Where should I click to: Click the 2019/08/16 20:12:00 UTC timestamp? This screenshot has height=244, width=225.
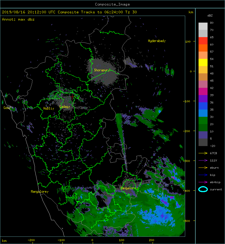29,12
